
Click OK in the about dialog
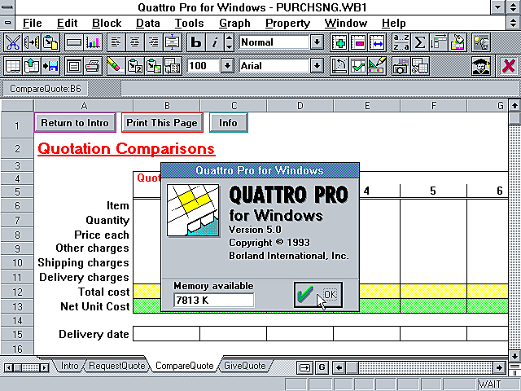pyautogui.click(x=318, y=295)
